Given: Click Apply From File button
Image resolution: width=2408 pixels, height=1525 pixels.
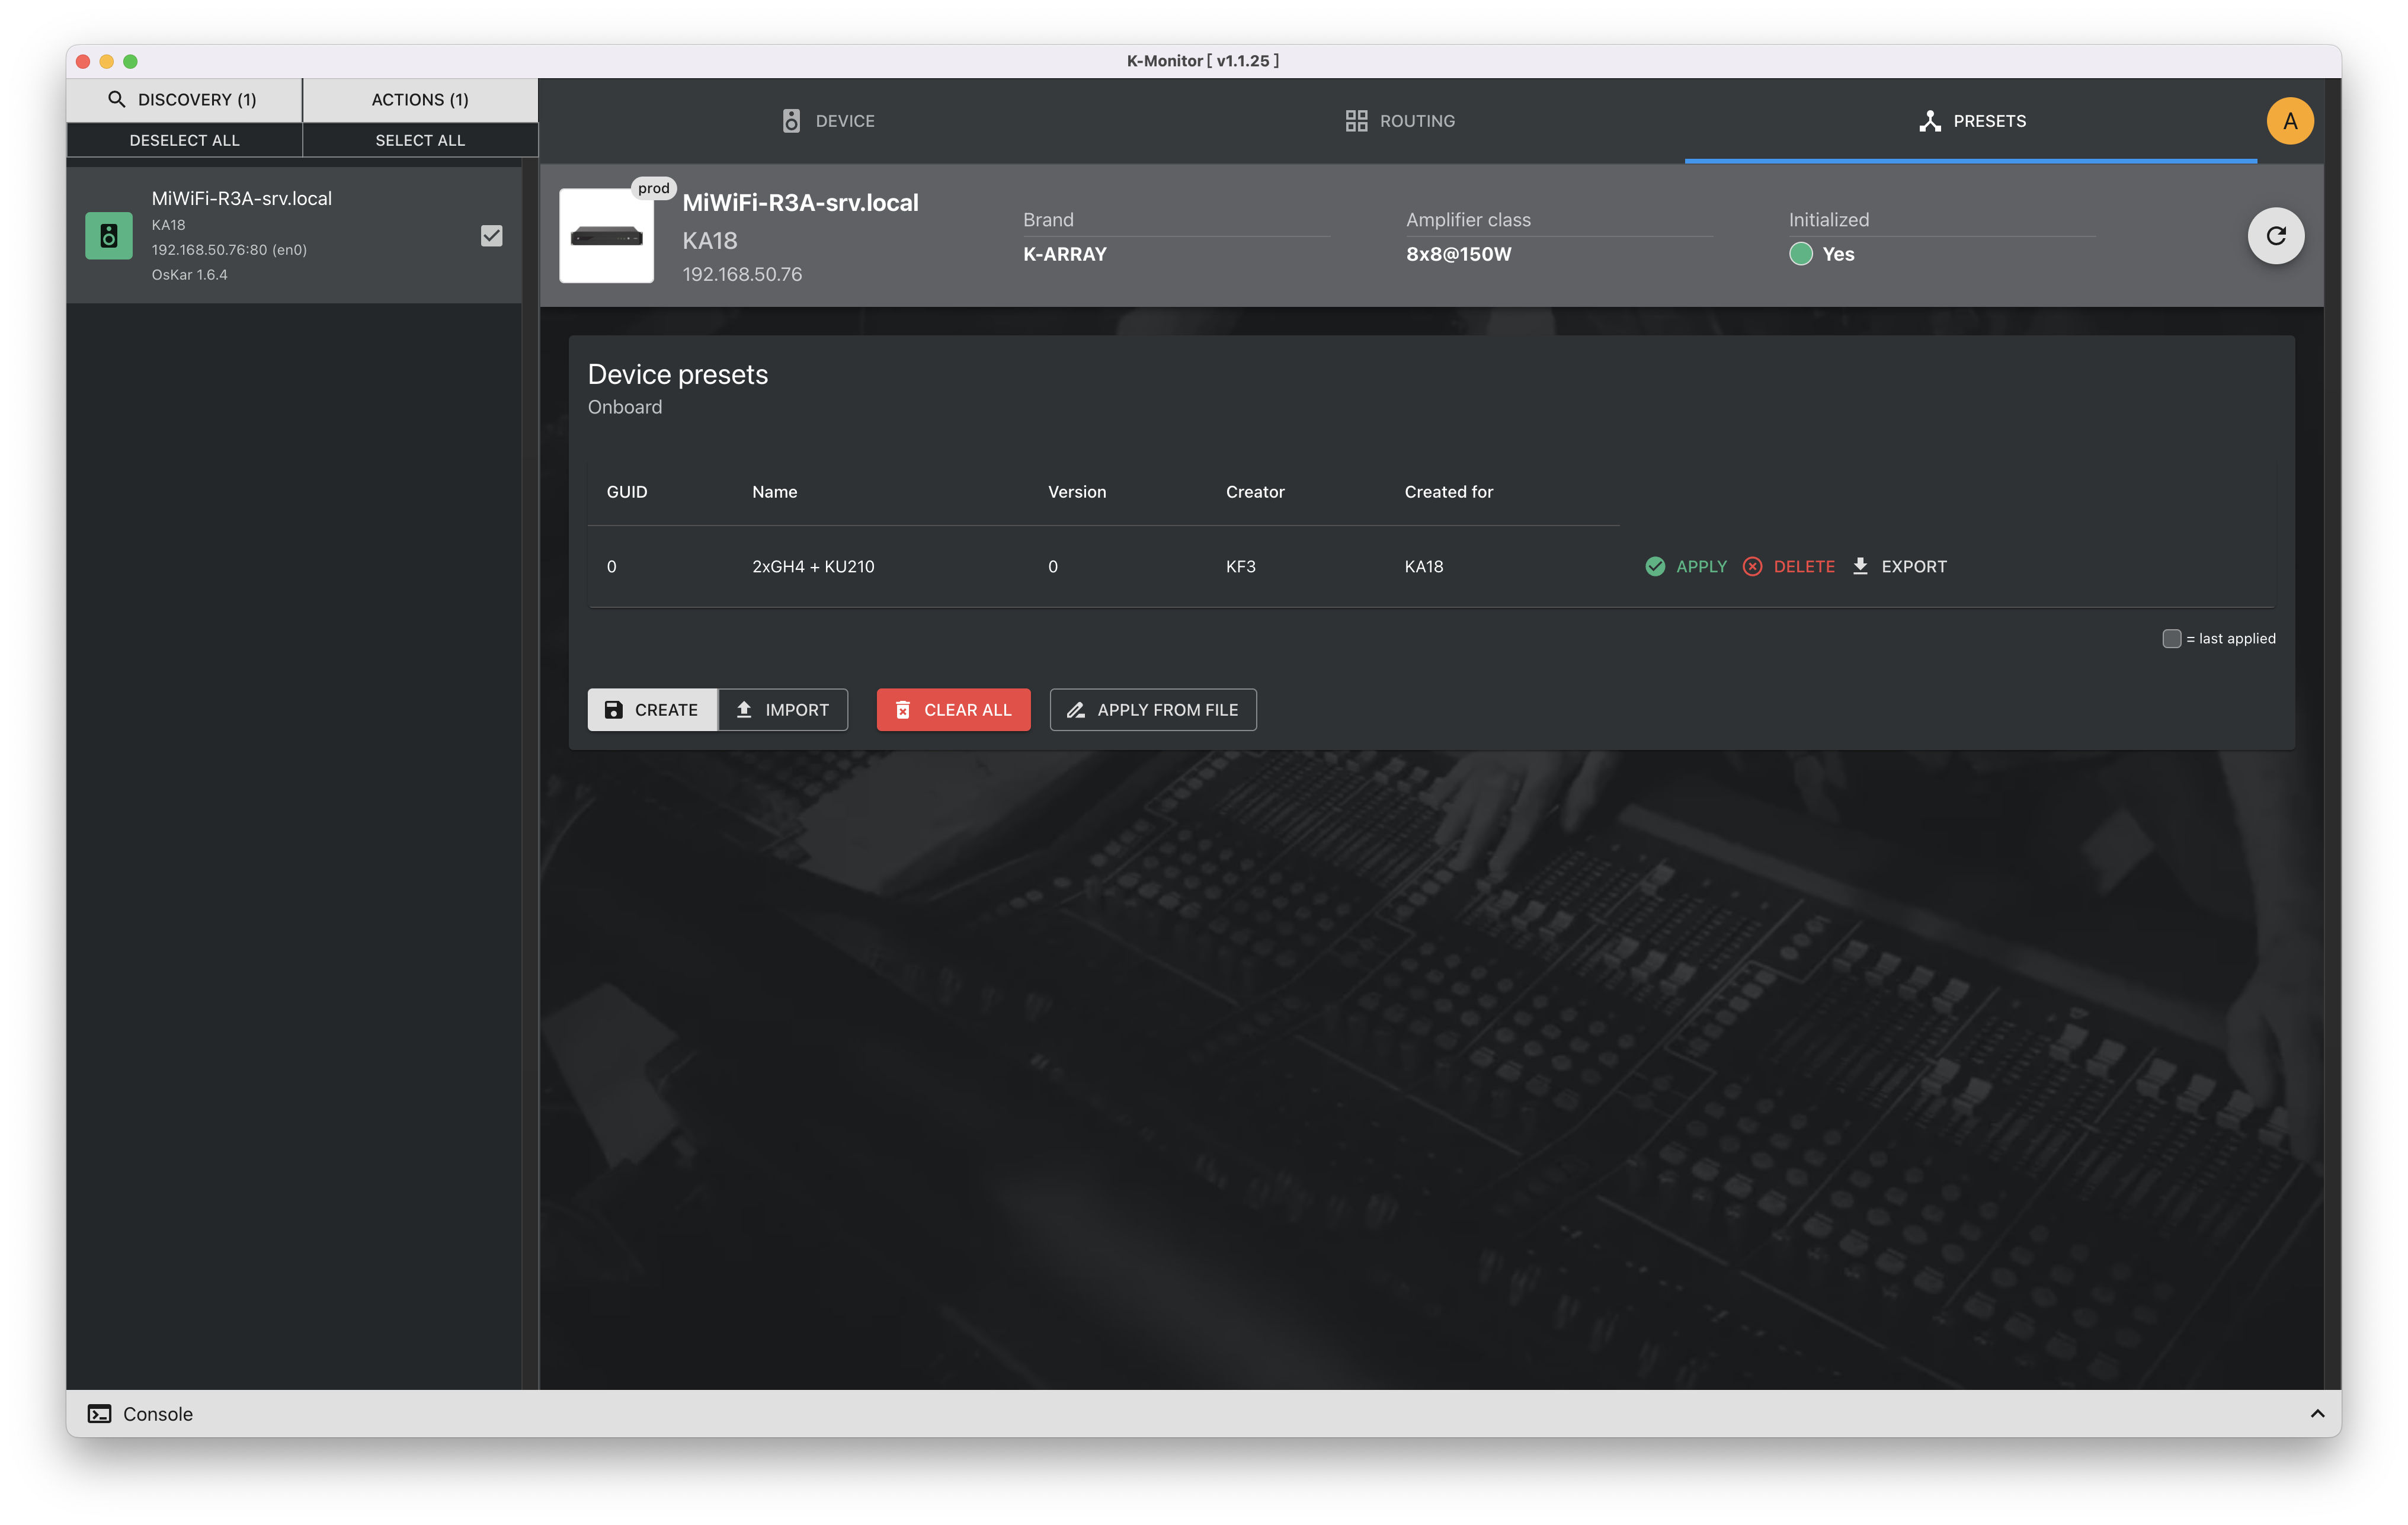Looking at the screenshot, I should [x=1153, y=710].
